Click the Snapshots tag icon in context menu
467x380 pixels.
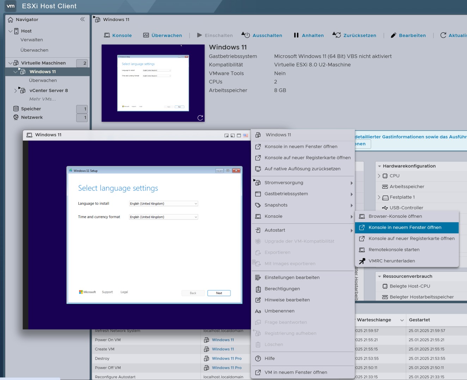[258, 205]
